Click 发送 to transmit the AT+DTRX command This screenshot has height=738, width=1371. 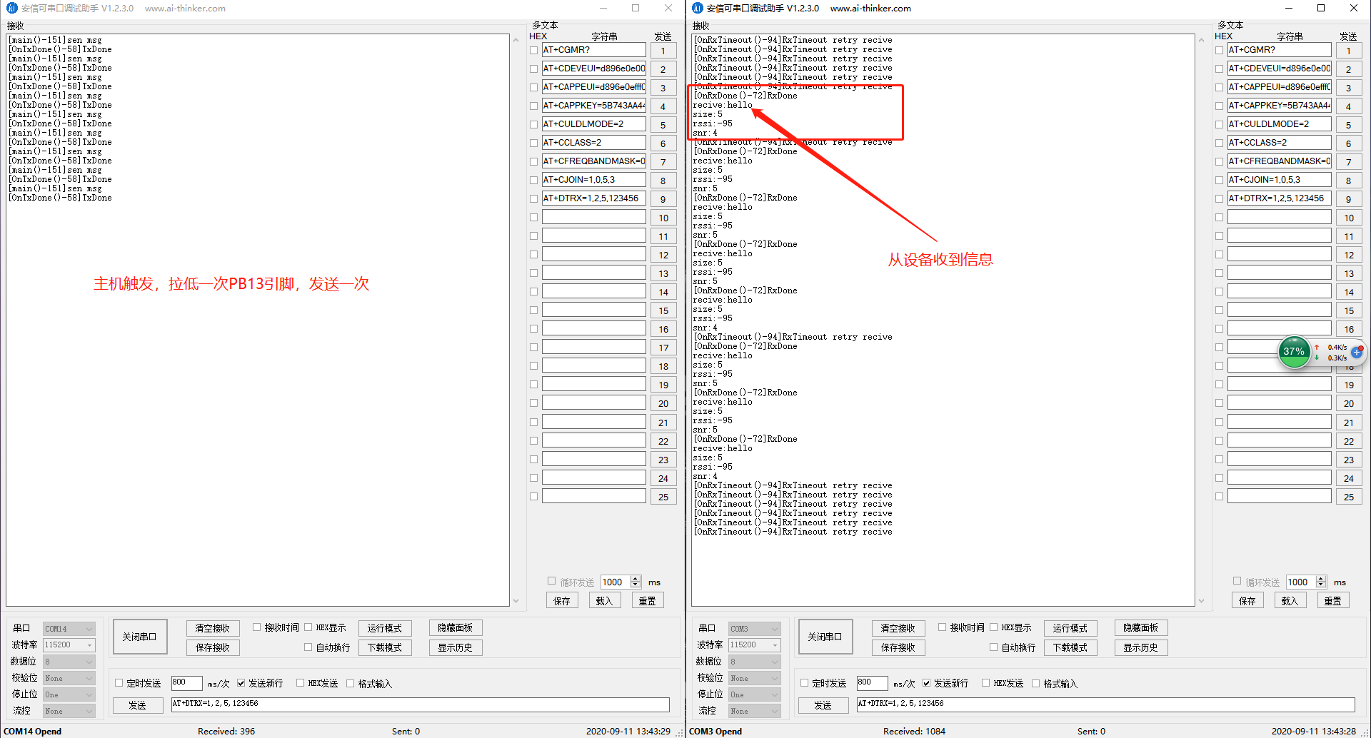[138, 705]
